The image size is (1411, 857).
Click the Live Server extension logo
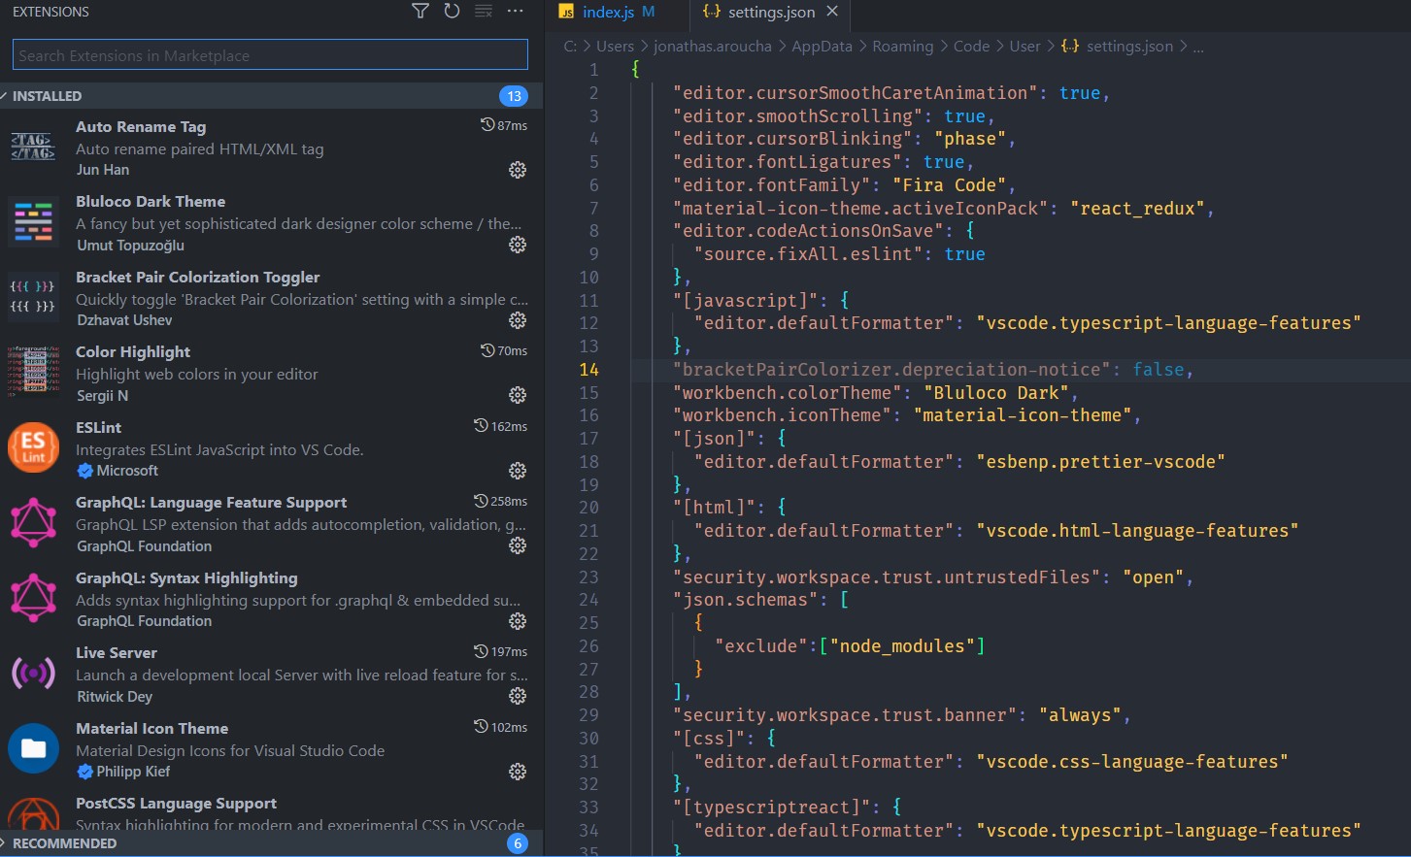coord(34,673)
